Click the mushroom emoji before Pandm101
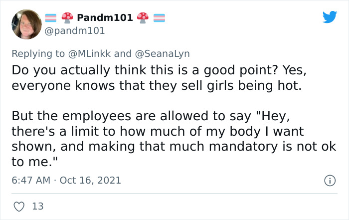Screen dimensions: 349x220 (x=67, y=18)
